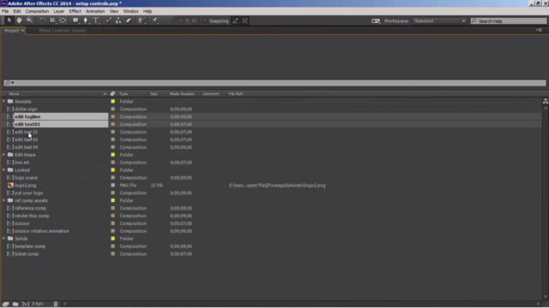Open the Layer menu
The height and width of the screenshot is (308, 549).
(x=58, y=11)
